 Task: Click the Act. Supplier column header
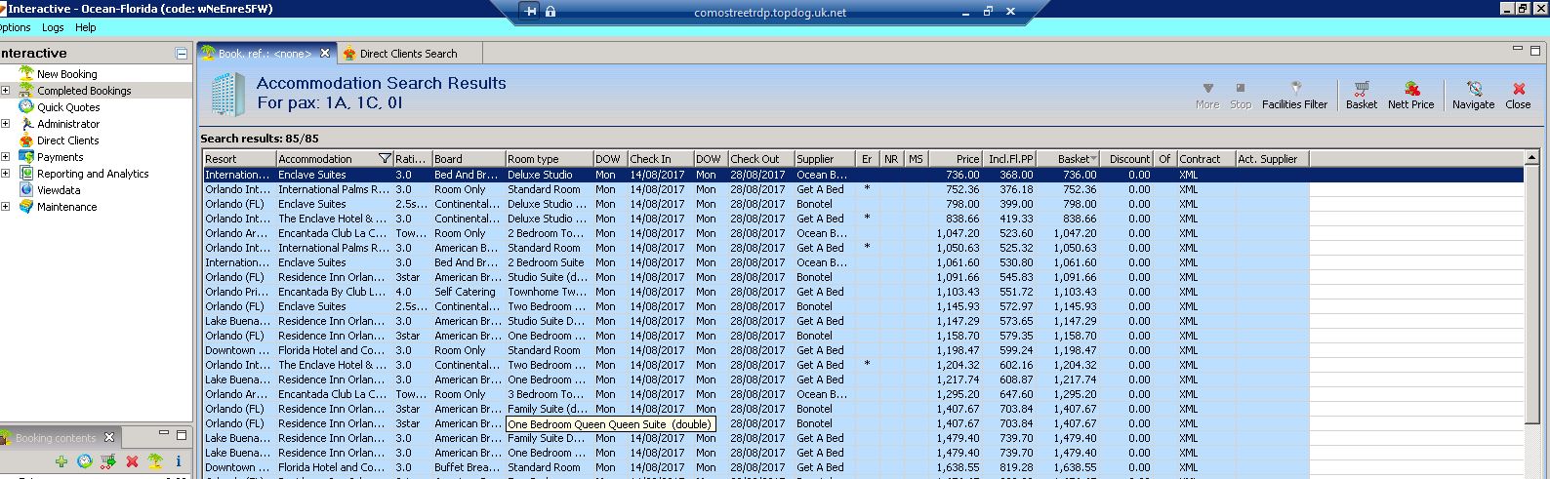(1272, 158)
